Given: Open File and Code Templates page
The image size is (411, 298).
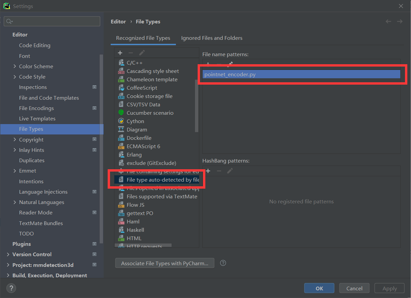Looking at the screenshot, I should click(49, 98).
